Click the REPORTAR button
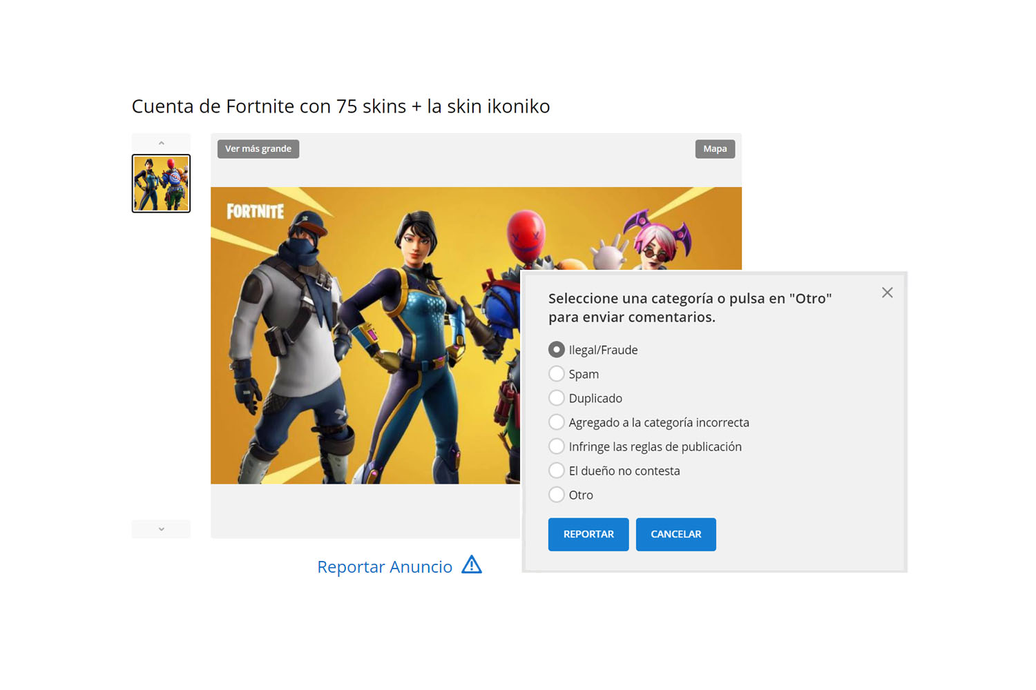The width and height of the screenshot is (1036, 690). [x=588, y=534]
